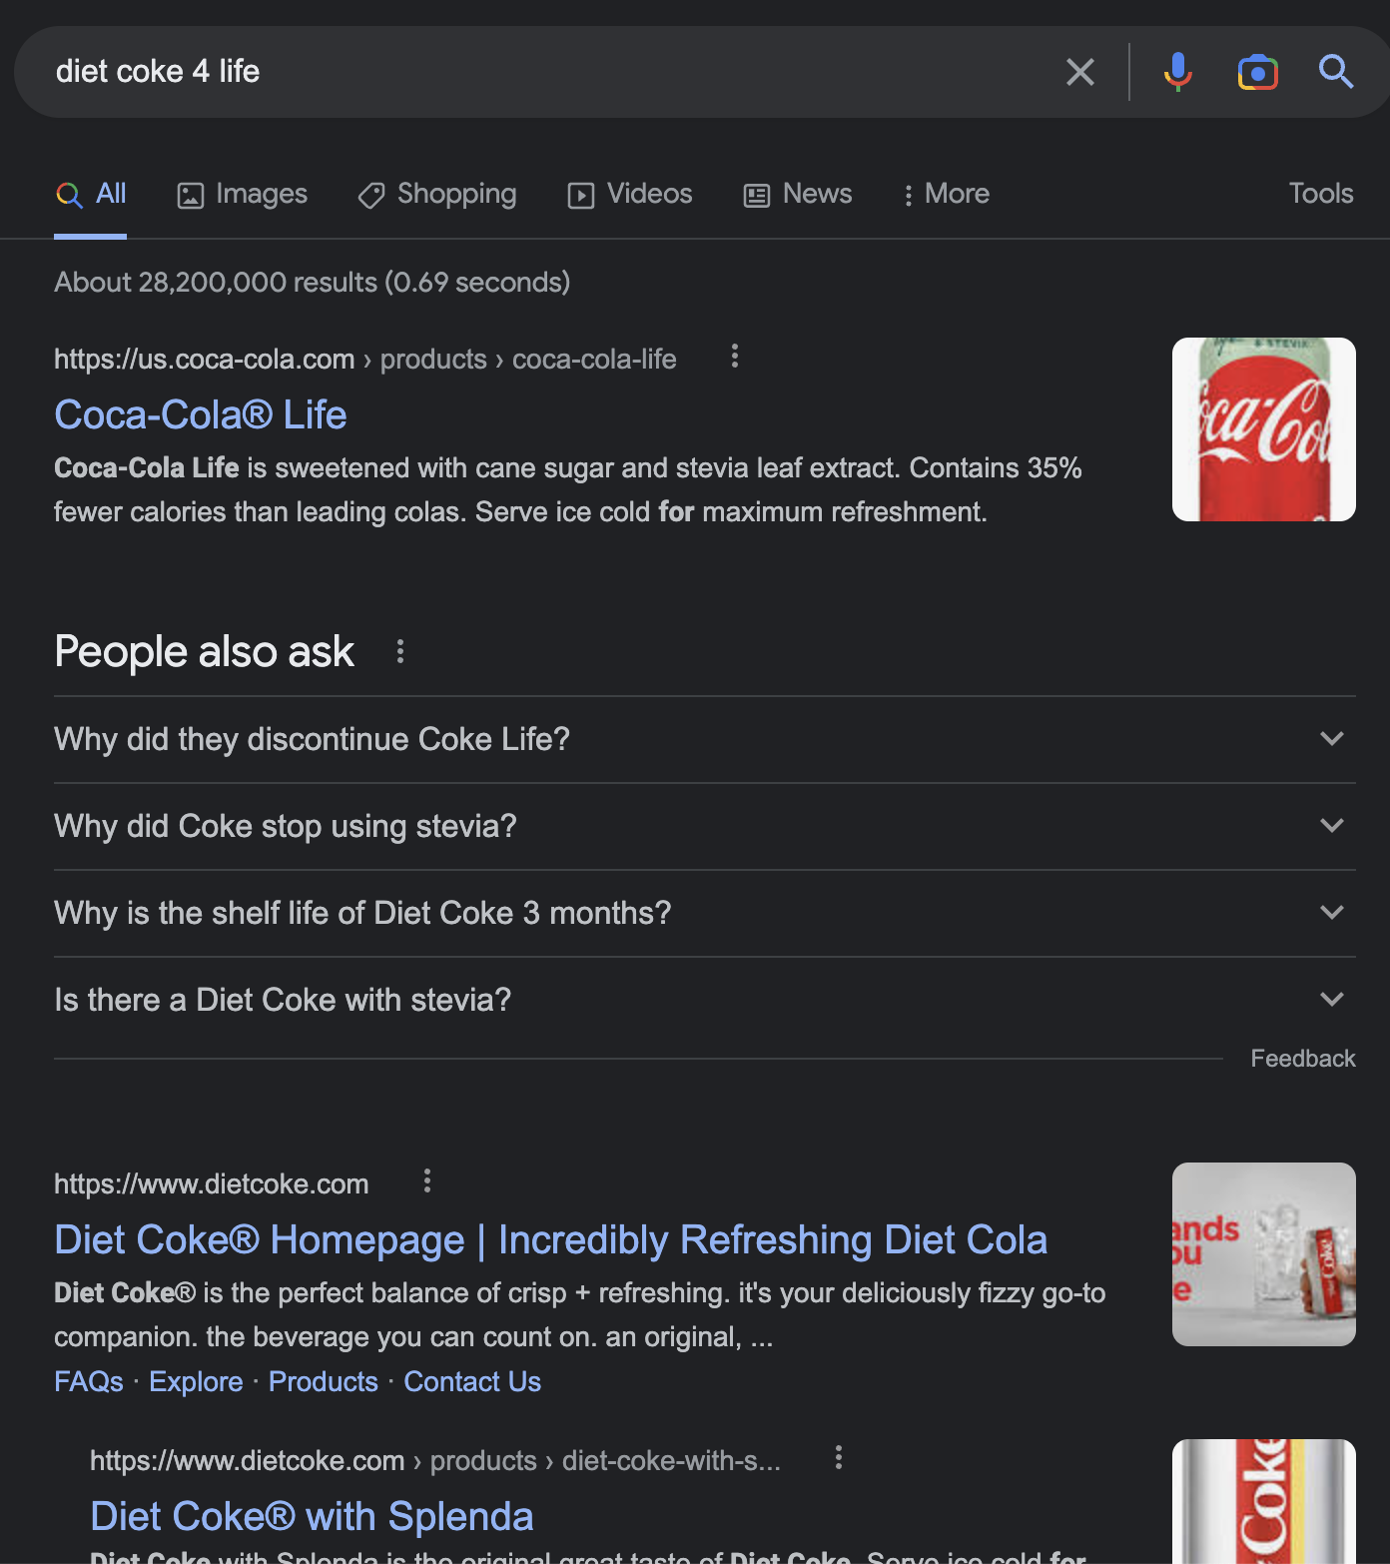1390x1564 pixels.
Task: Visit the Contact Us sitelink
Action: pyautogui.click(x=472, y=1381)
